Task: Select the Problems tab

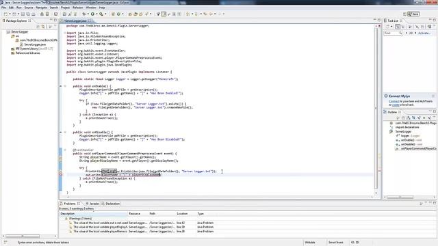Action: (70, 204)
